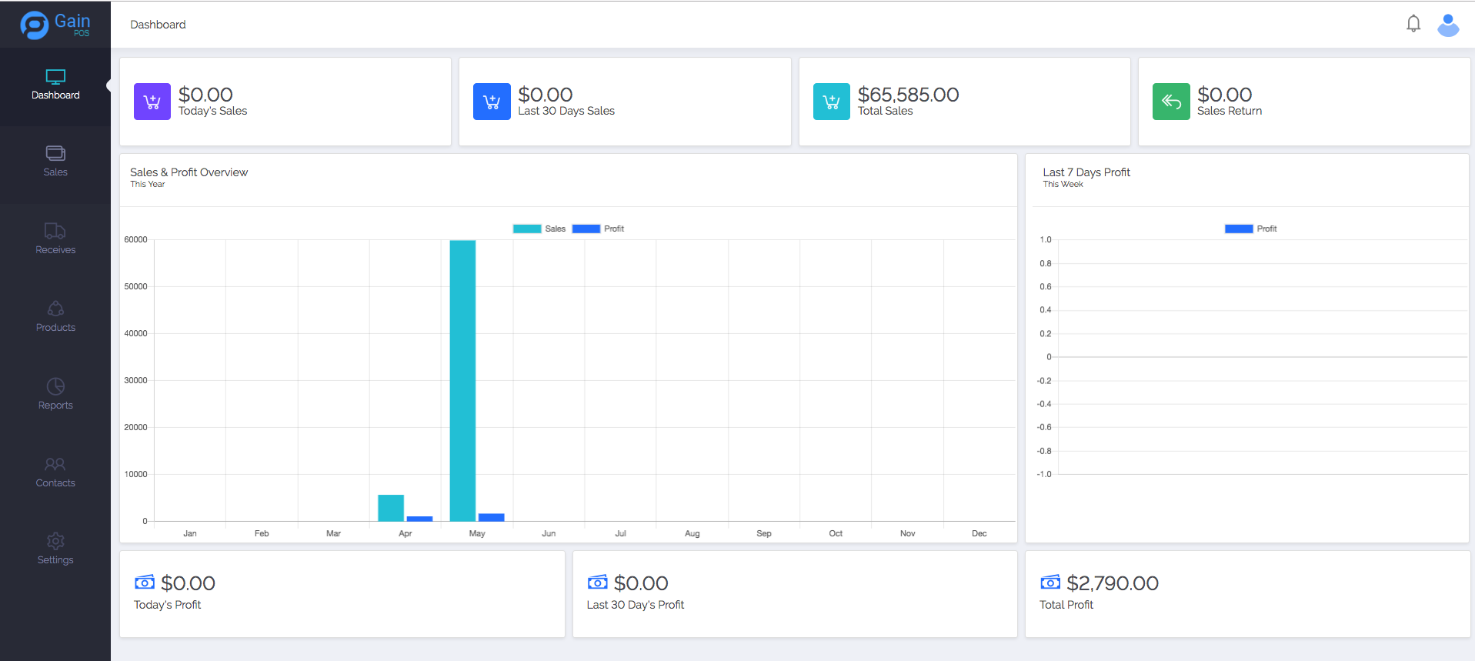Toggle the Sales legend in overview chart

pos(539,229)
